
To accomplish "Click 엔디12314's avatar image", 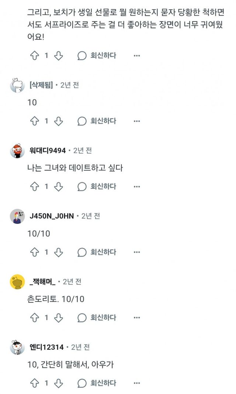I will 17,348.
